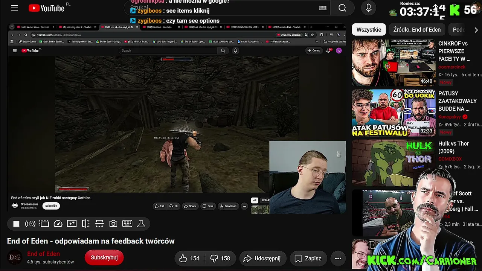Visit the COMIXBOX channel link

pos(450,159)
